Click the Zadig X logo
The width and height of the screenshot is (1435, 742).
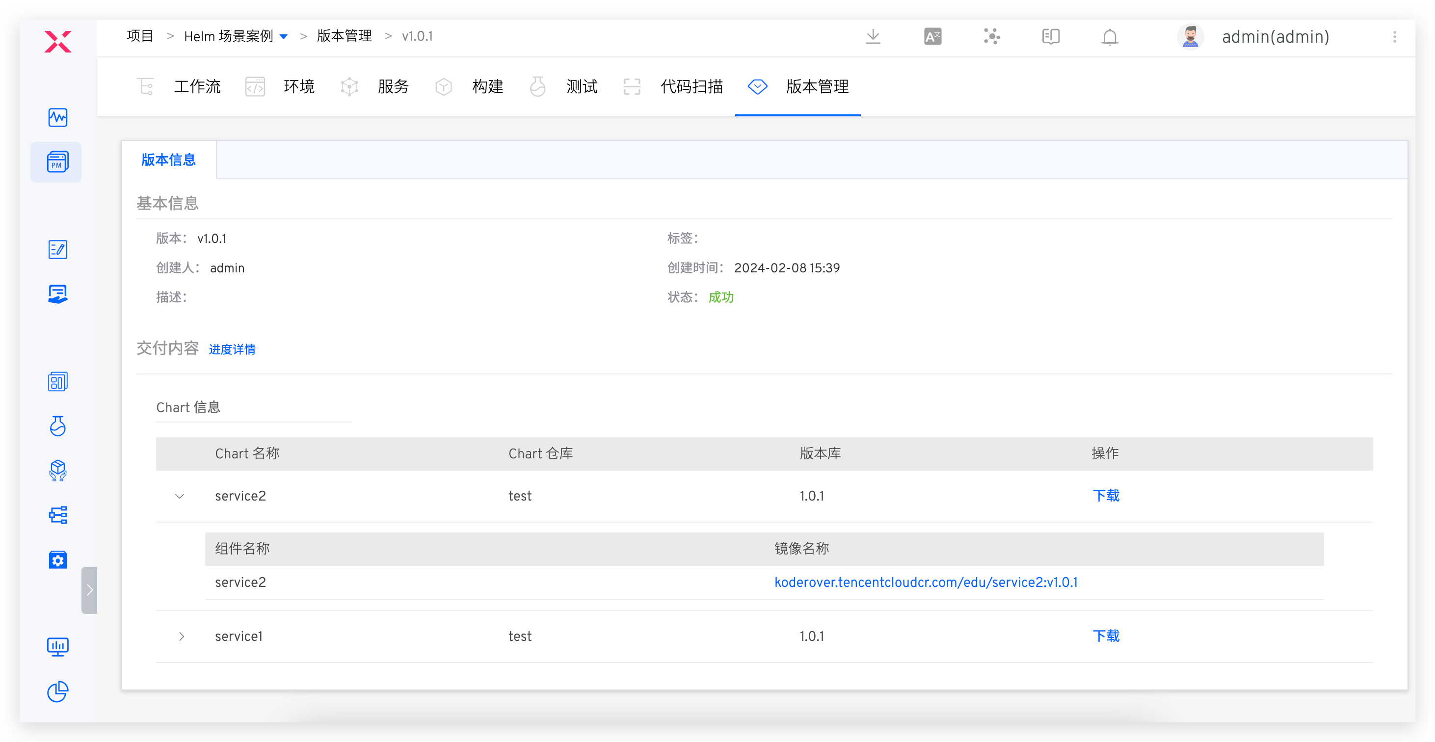(x=58, y=41)
